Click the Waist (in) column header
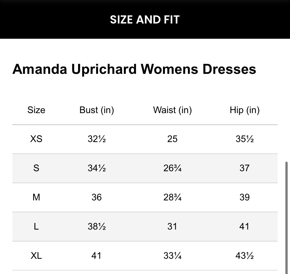290x274 pixels. pos(172,110)
